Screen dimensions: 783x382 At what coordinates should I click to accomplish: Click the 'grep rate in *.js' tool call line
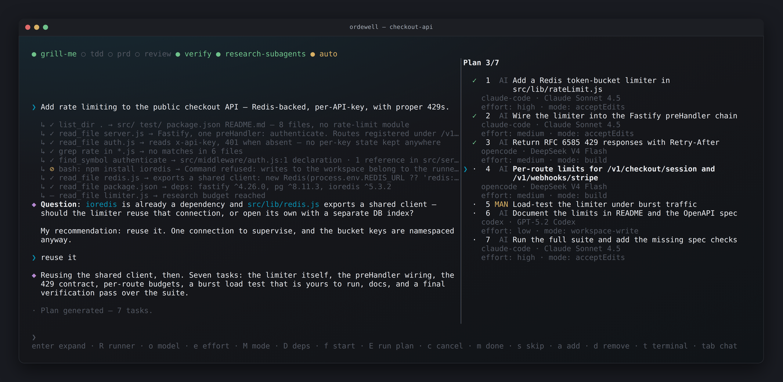coord(142,151)
